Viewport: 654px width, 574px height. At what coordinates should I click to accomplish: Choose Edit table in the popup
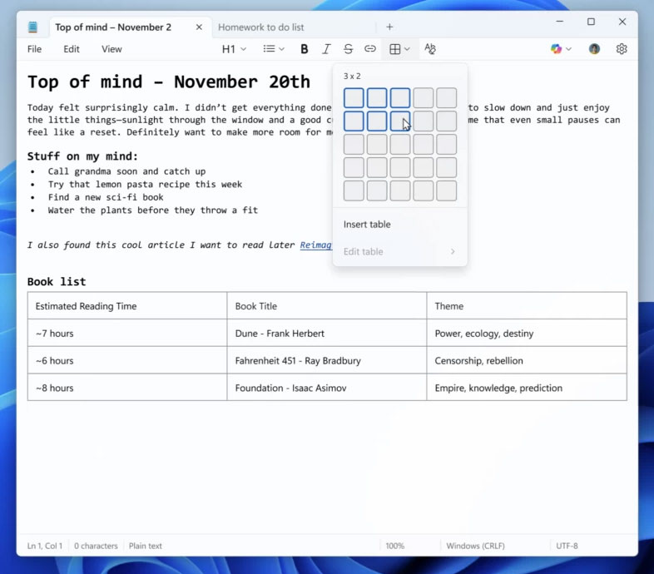400,251
